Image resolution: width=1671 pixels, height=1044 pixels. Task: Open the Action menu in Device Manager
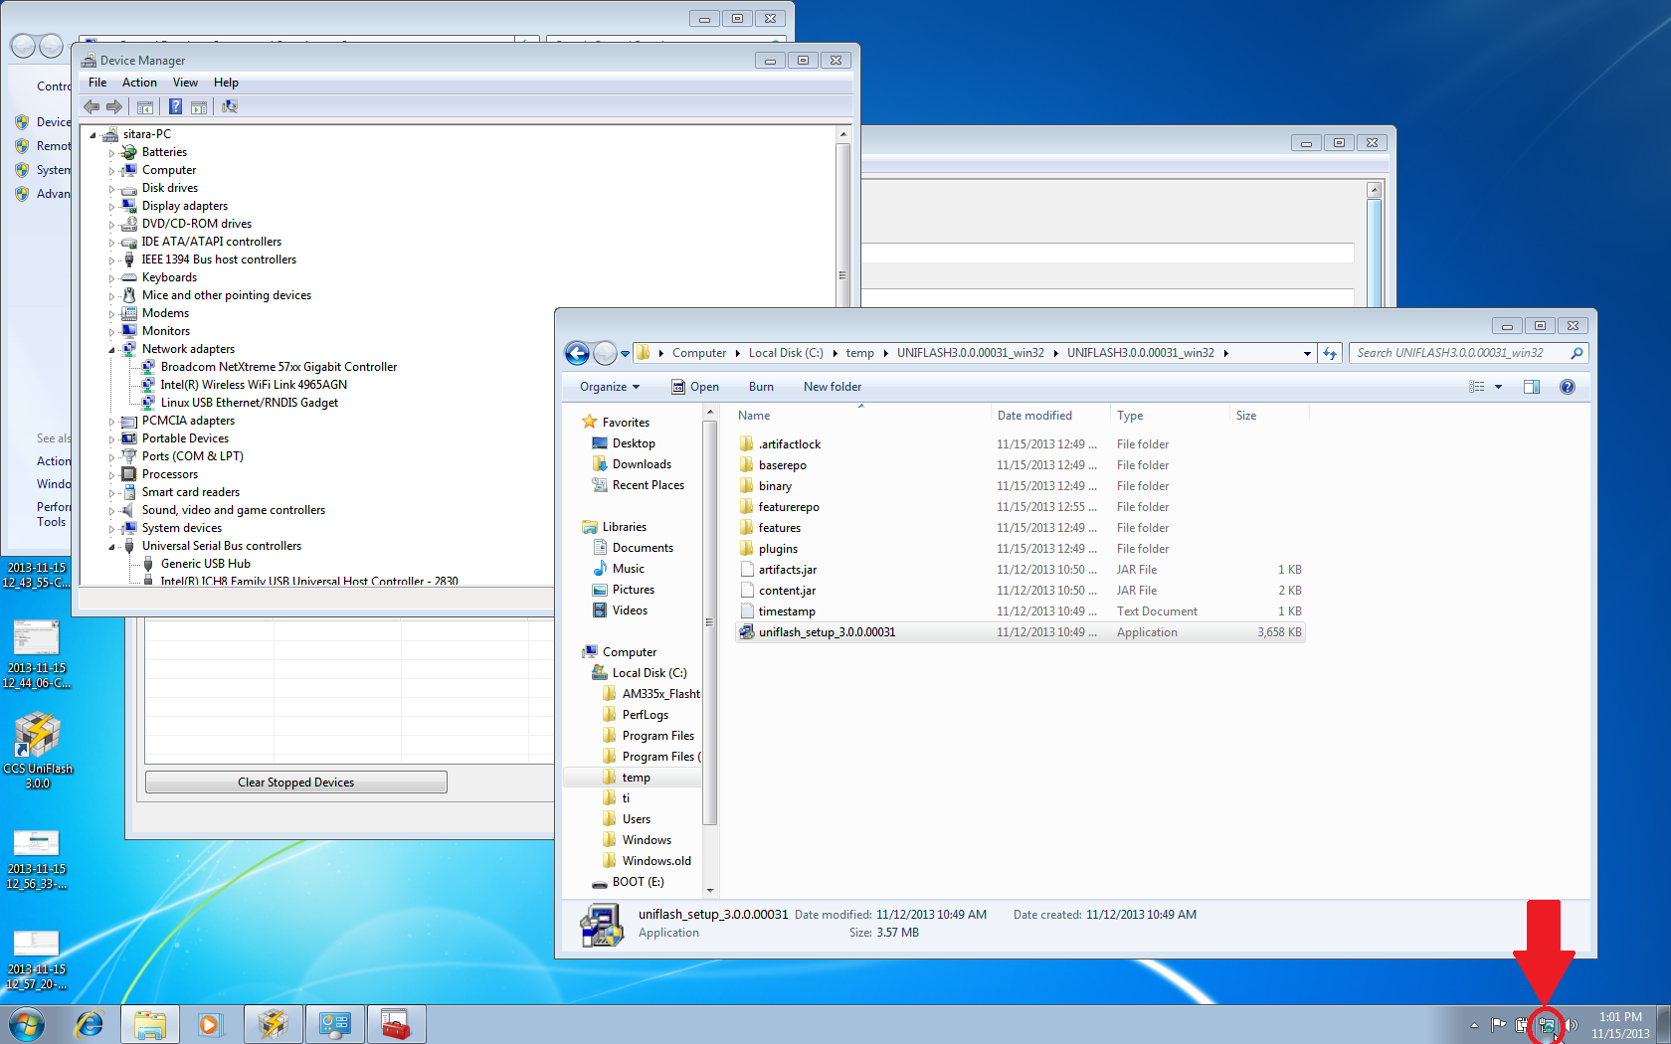coord(139,83)
